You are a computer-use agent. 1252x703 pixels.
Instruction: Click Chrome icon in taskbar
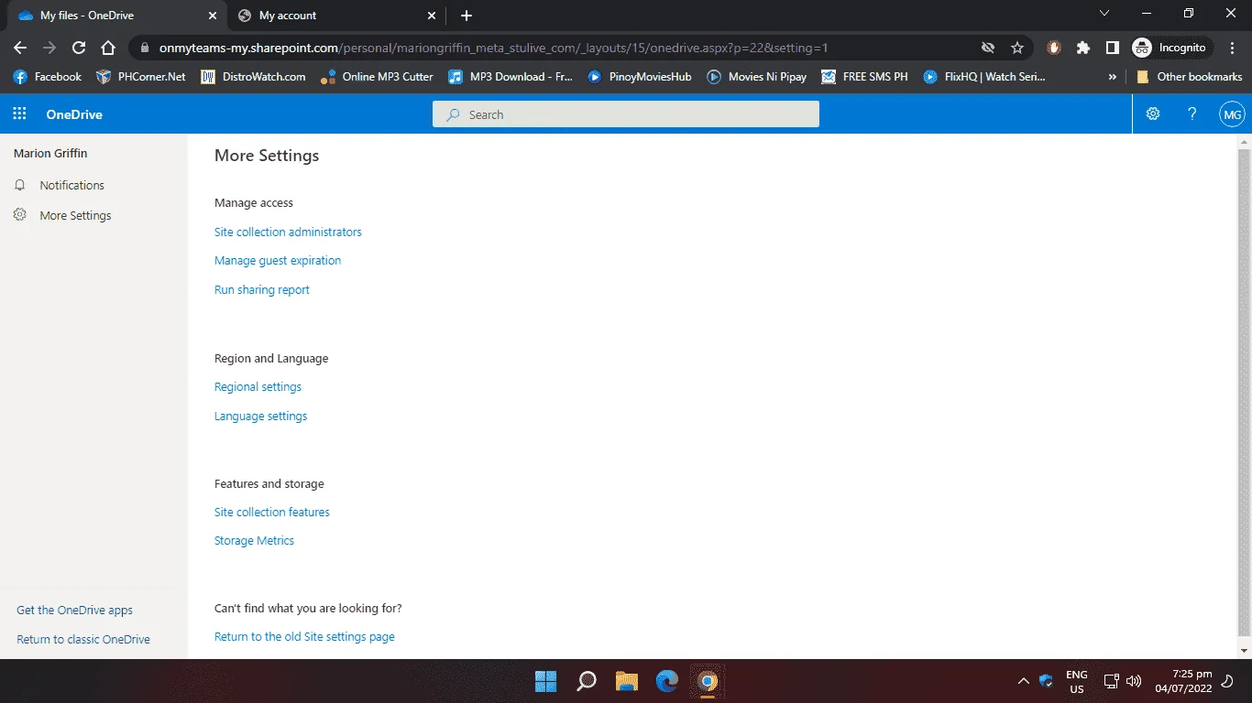click(707, 681)
